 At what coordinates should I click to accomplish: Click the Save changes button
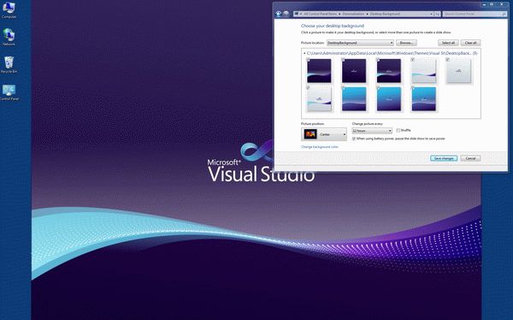[444, 158]
